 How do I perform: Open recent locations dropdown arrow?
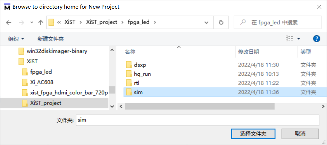point(32,22)
